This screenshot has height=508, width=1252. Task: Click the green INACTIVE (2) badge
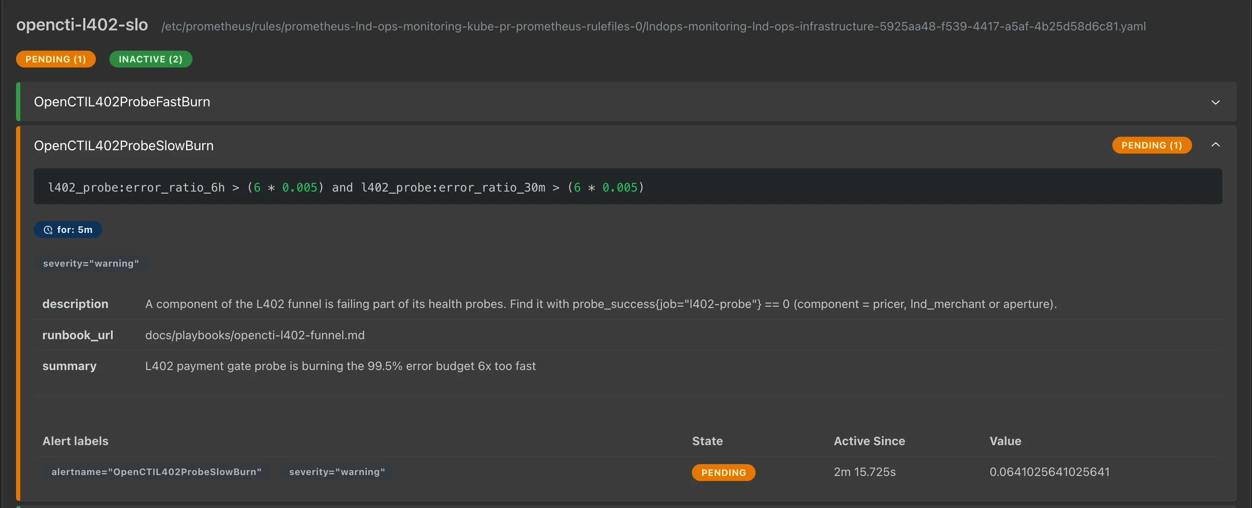[151, 59]
